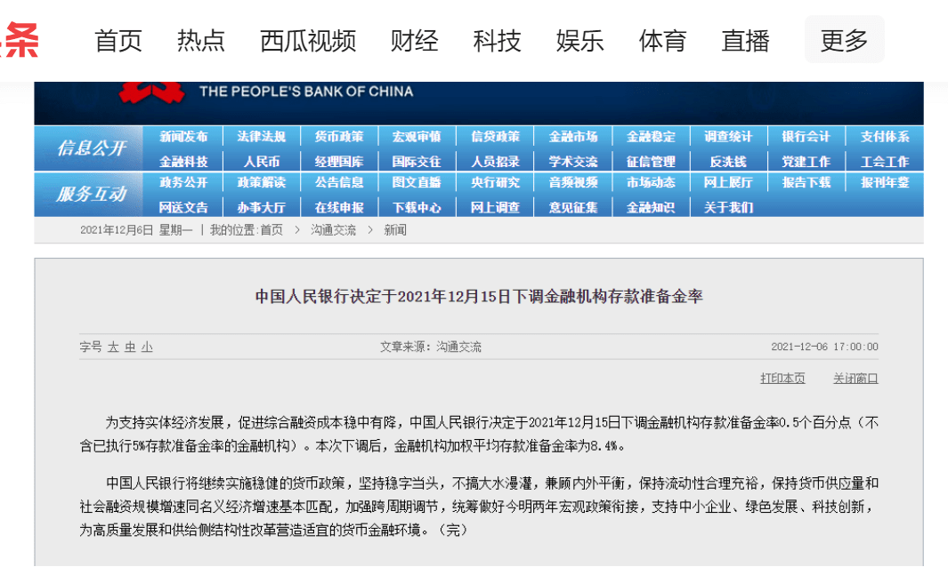Screen dimensions: 948x583
Task: Go to 下载中心 in service menu
Action: point(417,207)
